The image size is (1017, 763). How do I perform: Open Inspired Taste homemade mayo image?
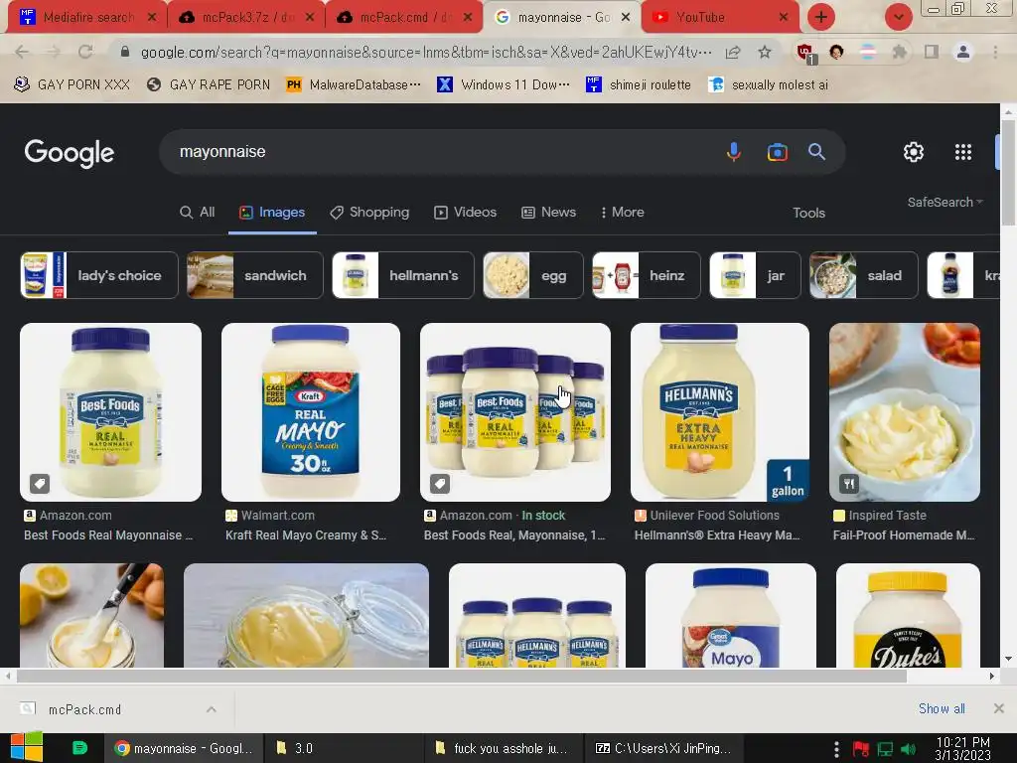pos(905,412)
